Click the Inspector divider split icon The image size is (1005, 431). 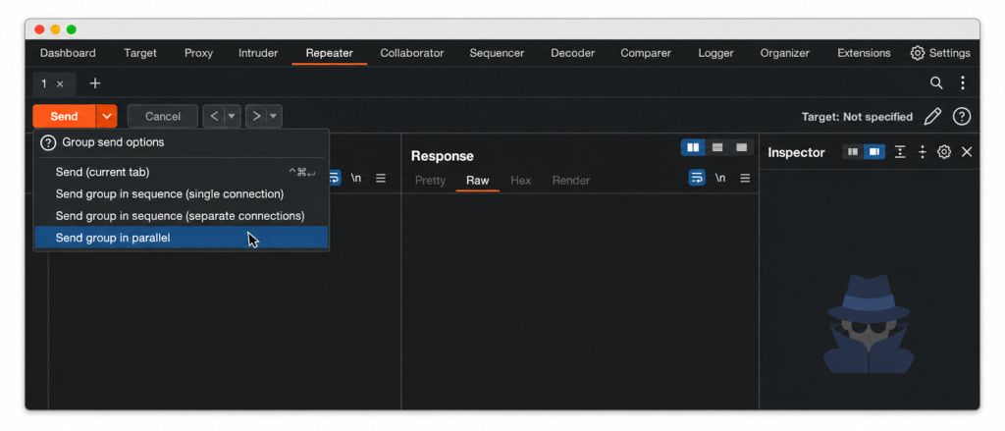click(923, 152)
